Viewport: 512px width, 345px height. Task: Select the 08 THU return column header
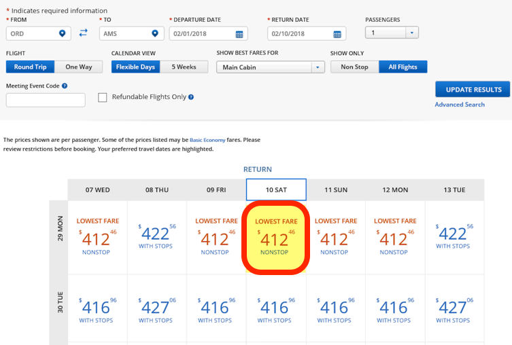157,189
